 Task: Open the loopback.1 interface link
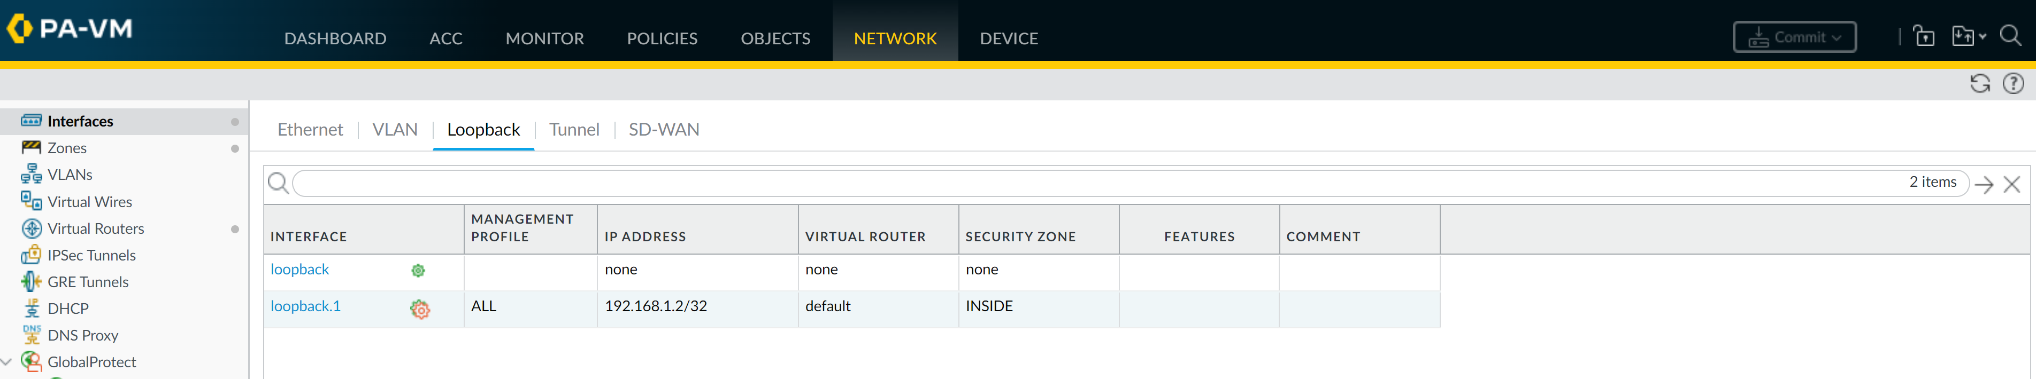(305, 306)
